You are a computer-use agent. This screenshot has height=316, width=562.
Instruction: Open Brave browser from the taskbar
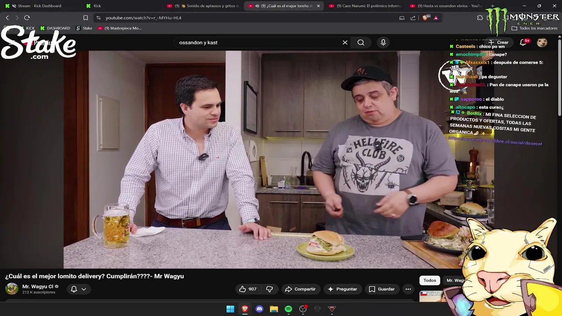(x=245, y=309)
